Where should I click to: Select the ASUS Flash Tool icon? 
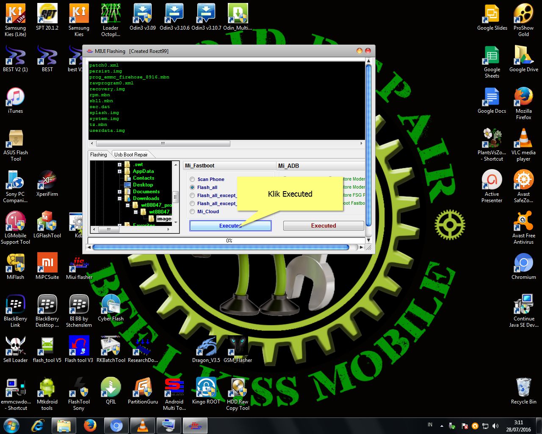click(x=15, y=145)
